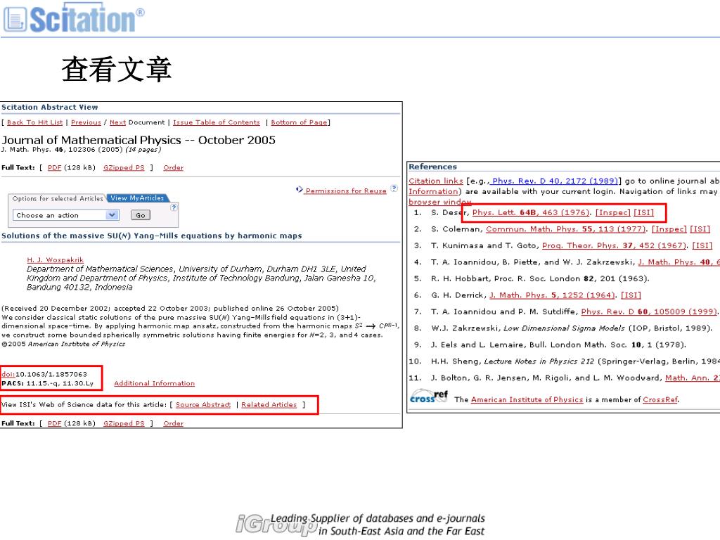Viewport: 720px width, 540px height.
Task: Open Prog. Theor. Phys. 37, 452 reference
Action: pyautogui.click(x=614, y=245)
